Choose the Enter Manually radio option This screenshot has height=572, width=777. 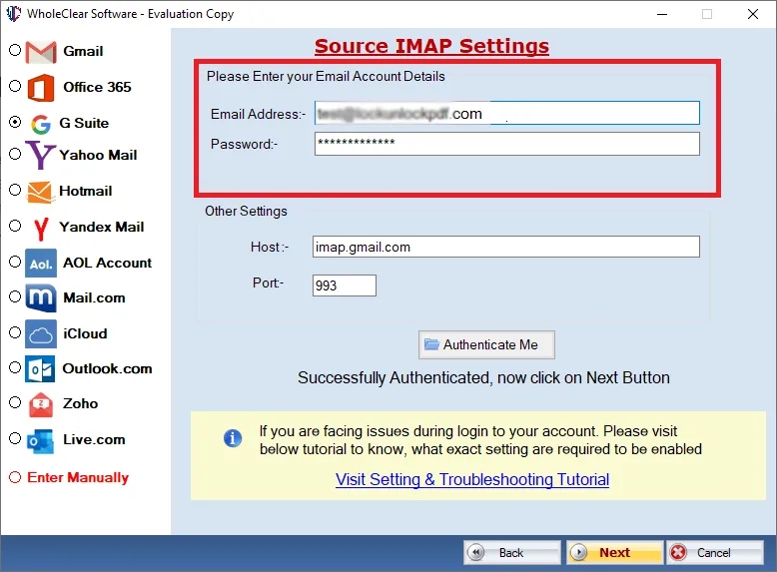pyautogui.click(x=15, y=477)
